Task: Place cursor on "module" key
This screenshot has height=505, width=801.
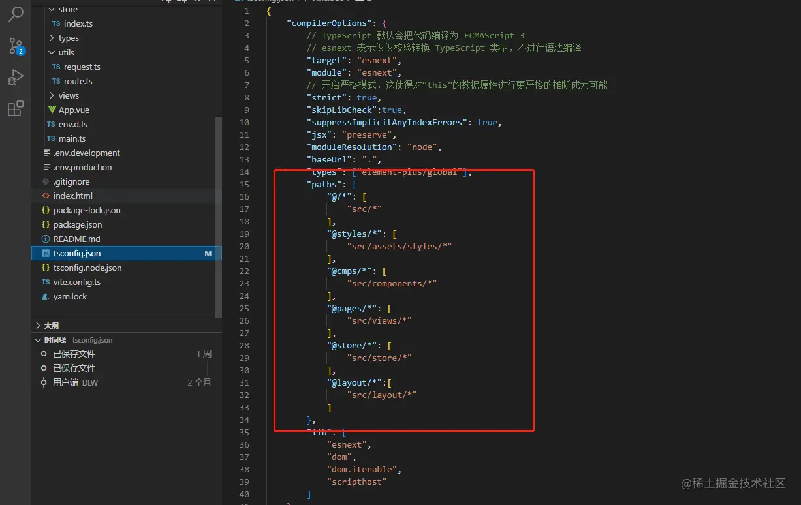Action: click(x=326, y=72)
